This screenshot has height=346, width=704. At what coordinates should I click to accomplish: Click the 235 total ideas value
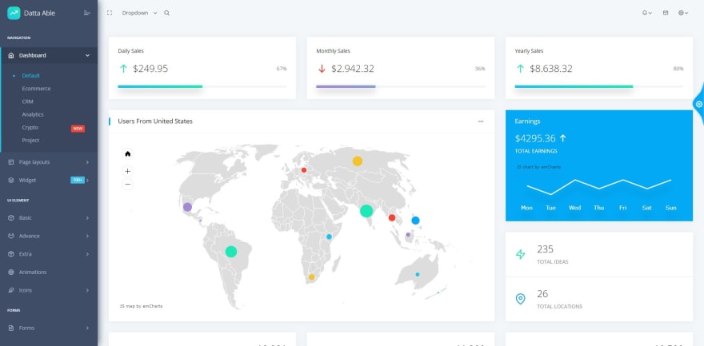tap(545, 249)
